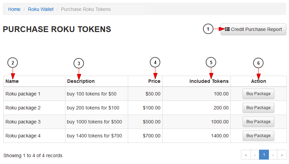Click the Price column header
This screenshot has height=164, width=289.
(154, 81)
